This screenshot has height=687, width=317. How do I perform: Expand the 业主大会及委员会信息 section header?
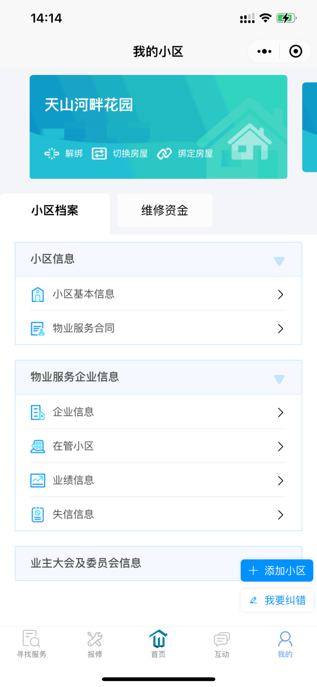point(127,563)
